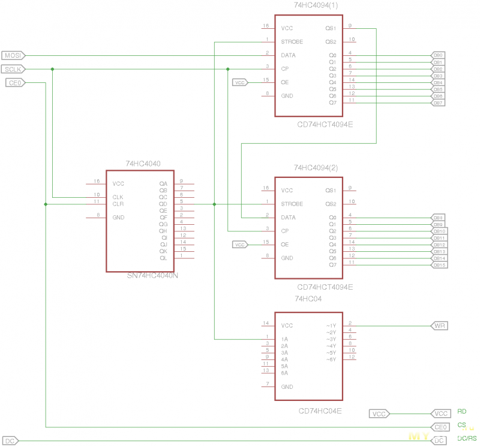Viewport: 480px width, 446px height.
Task: Click the DATA pin label on 74HC4094(1)
Action: click(289, 55)
